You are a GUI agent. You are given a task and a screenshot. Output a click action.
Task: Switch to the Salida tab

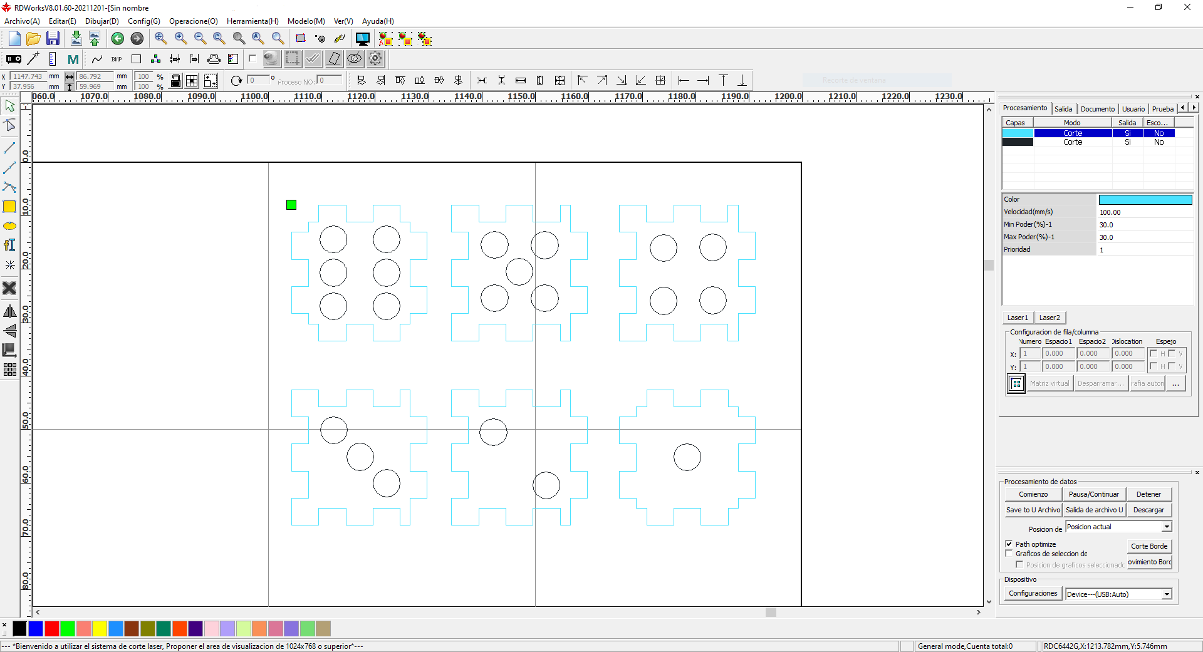[1063, 108]
